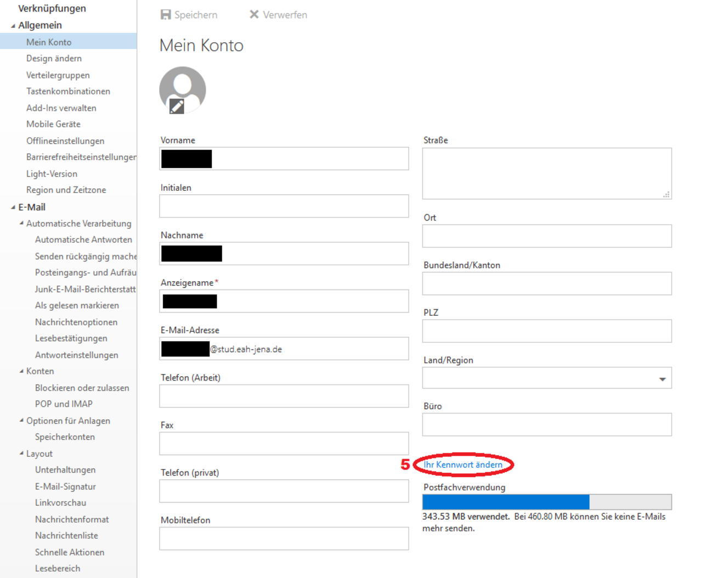
Task: Open Tastenkombinationen settings
Action: point(69,91)
